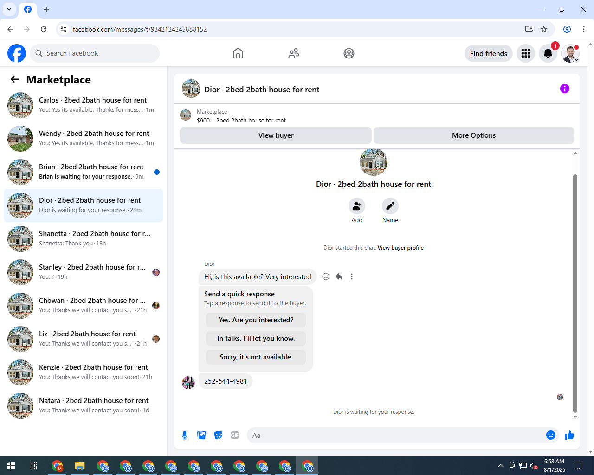This screenshot has width=594, height=475.
Task: Click the More Options button
Action: pyautogui.click(x=474, y=135)
